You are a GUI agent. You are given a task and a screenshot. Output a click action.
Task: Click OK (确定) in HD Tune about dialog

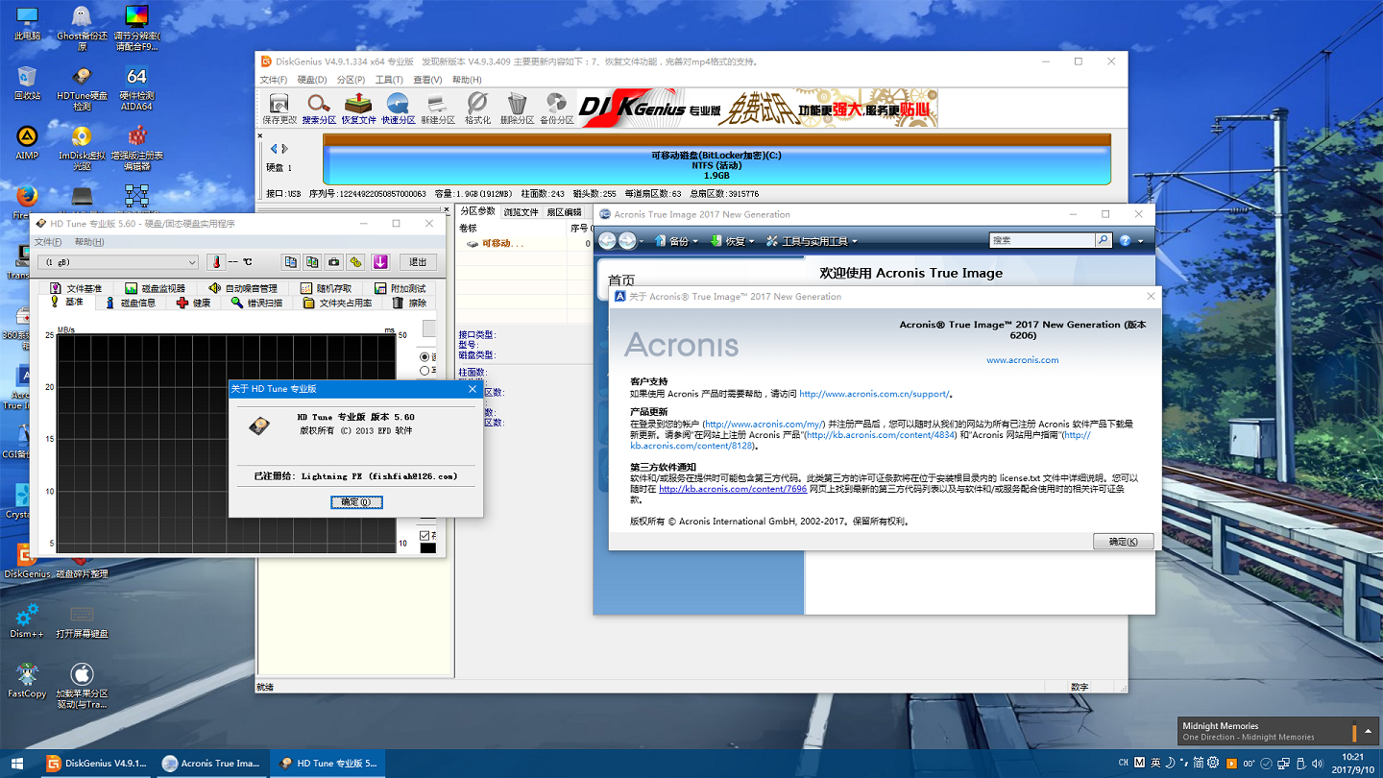click(356, 501)
